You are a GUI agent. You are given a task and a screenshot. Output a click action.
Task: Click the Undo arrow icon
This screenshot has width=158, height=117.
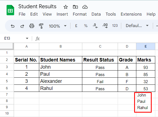(13, 26)
